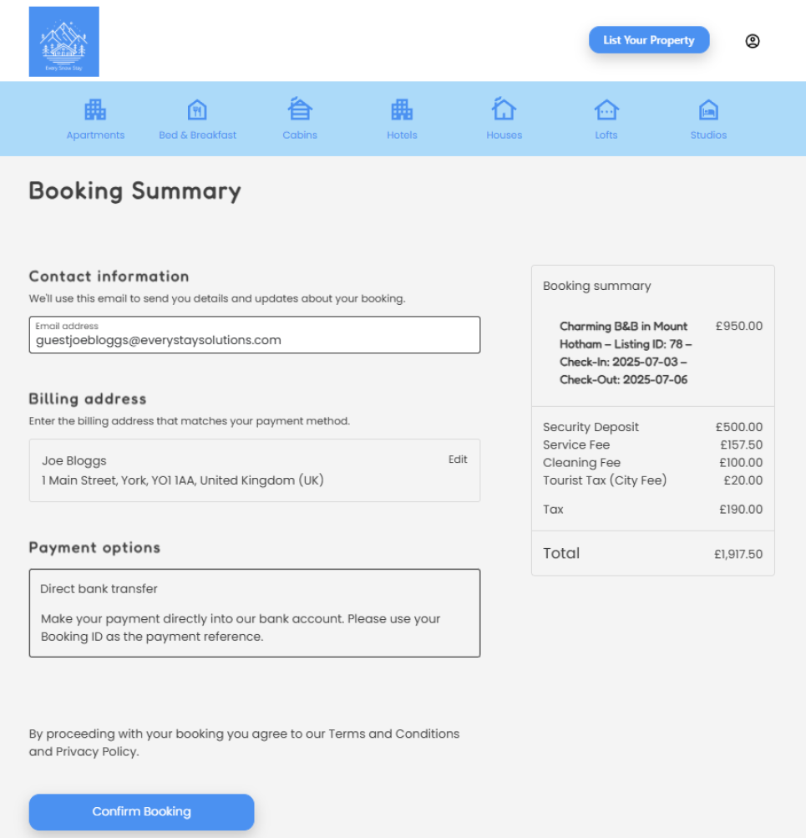The image size is (806, 838).
Task: Select the Apartments building icon
Action: click(x=95, y=109)
